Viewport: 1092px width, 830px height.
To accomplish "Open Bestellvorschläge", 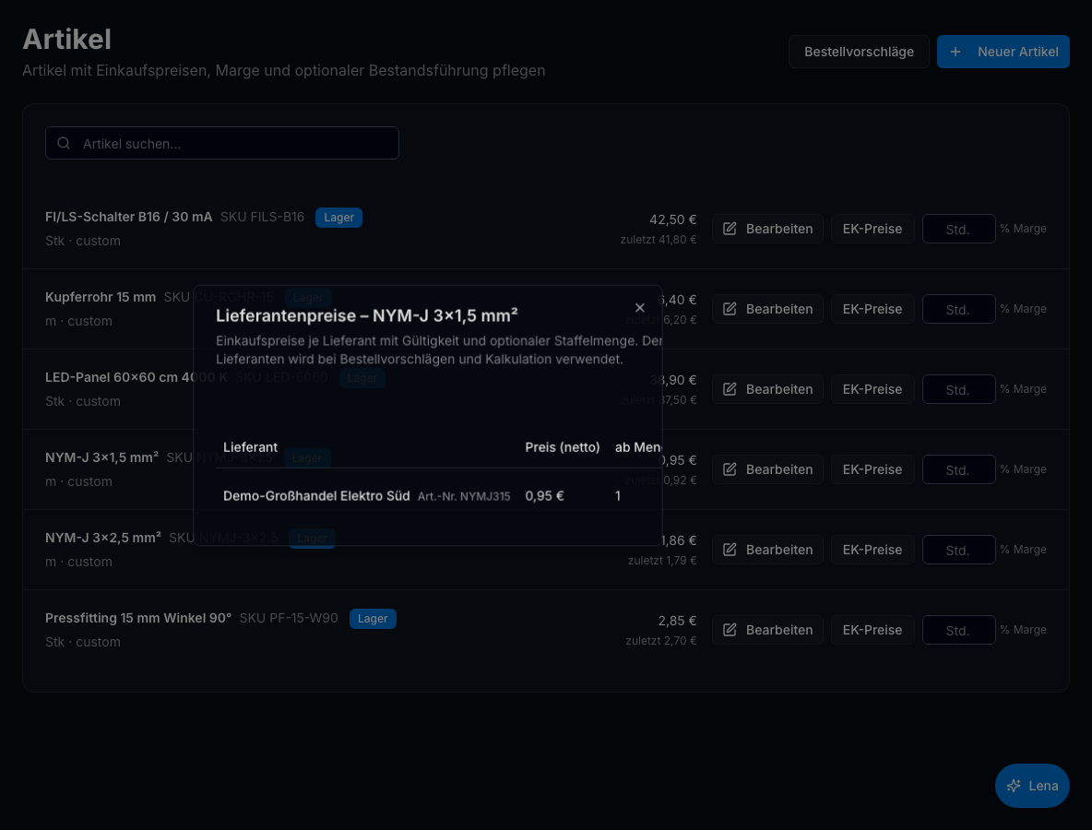I will click(859, 52).
